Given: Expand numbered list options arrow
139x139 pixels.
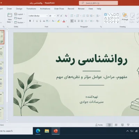Looking at the screenshot, I should pyautogui.click(x=81, y=16).
